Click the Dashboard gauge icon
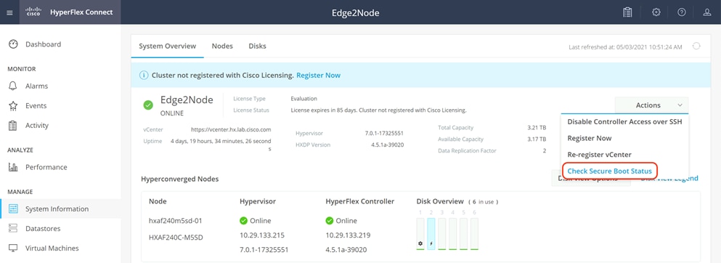 (x=13, y=44)
